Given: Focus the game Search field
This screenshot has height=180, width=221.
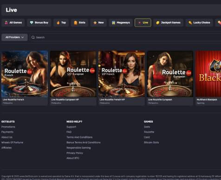Looking at the screenshot, I should (x=125, y=37).
